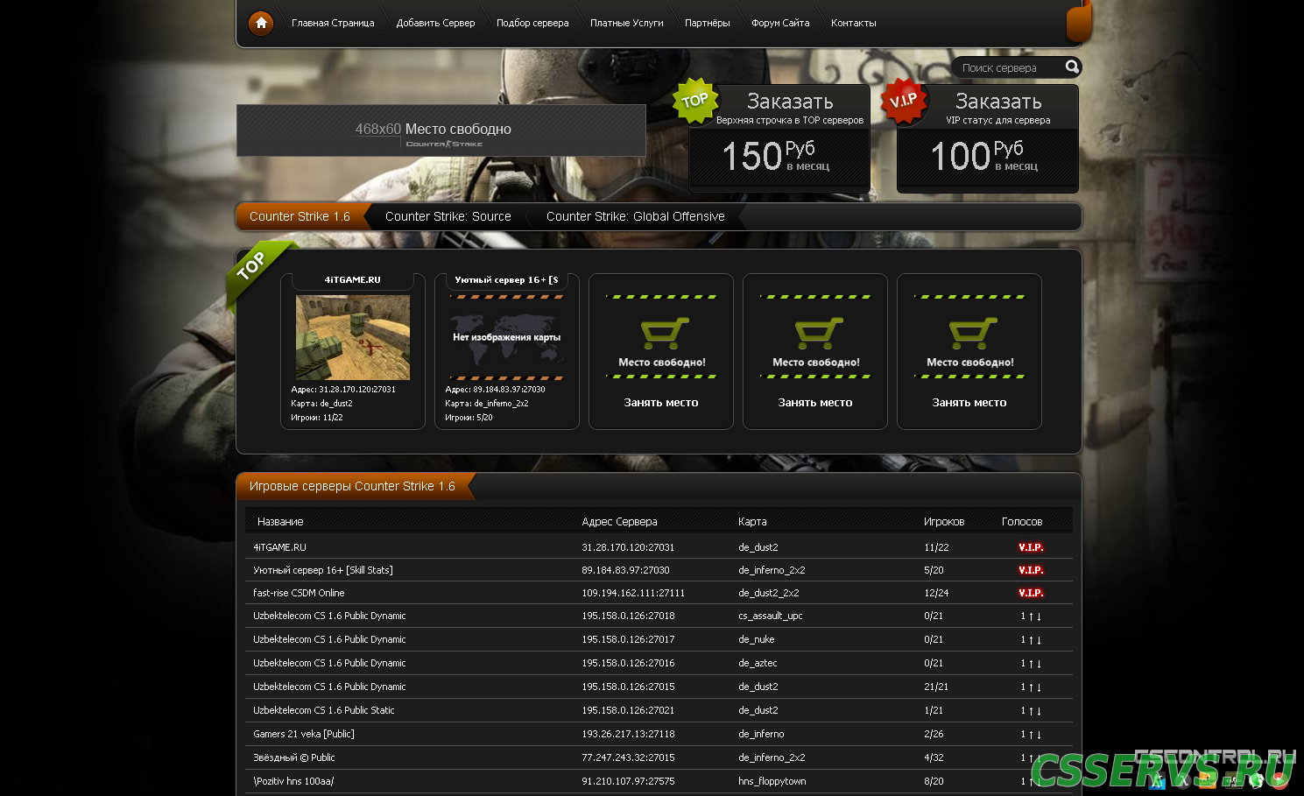Open Уютный сервер 16+ [Skill Stats] table row
This screenshot has height=796, width=1304.
pos(323,570)
